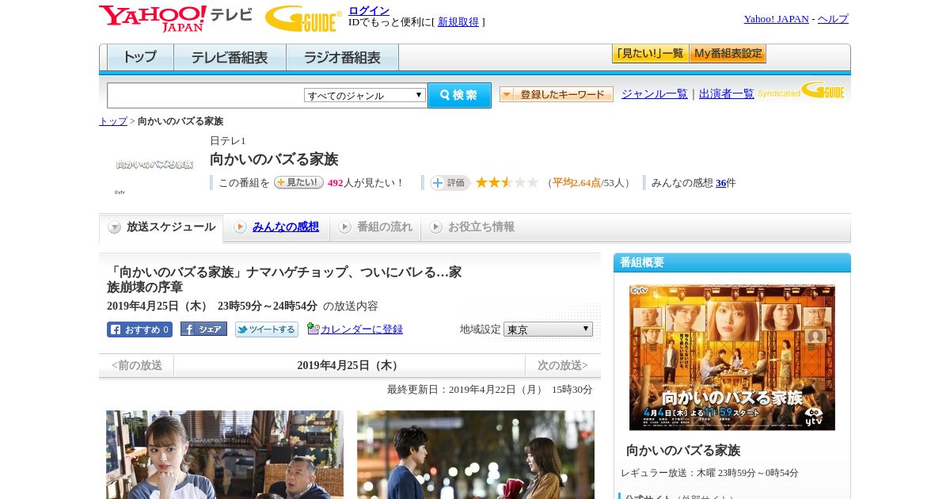Click the 見たい! add button

298,182
